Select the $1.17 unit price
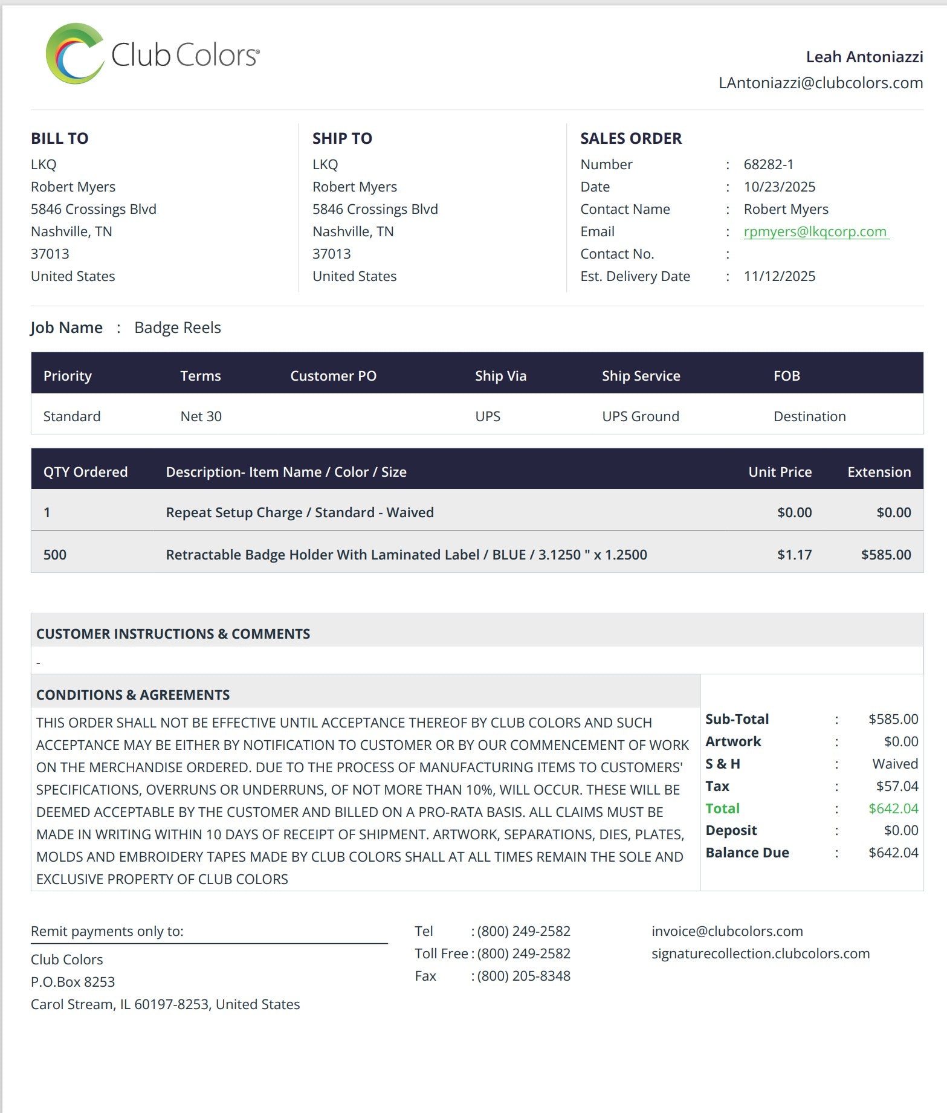The height and width of the screenshot is (1113, 947). click(x=794, y=555)
